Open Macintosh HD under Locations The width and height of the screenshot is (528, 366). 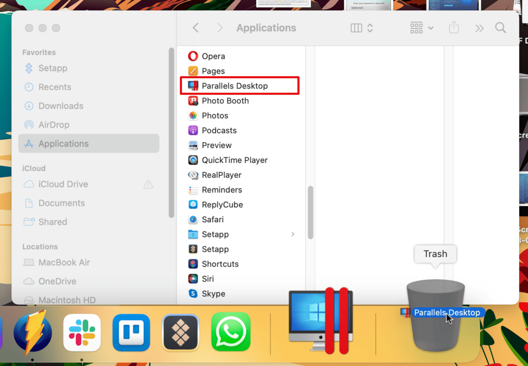pyautogui.click(x=89, y=300)
